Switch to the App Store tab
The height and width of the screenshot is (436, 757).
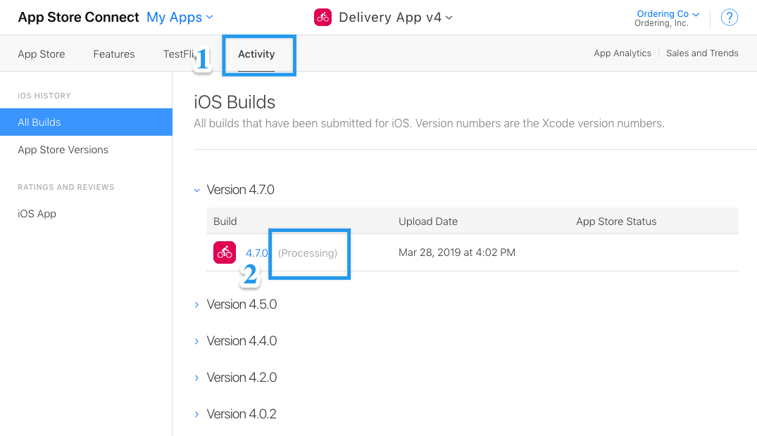42,54
